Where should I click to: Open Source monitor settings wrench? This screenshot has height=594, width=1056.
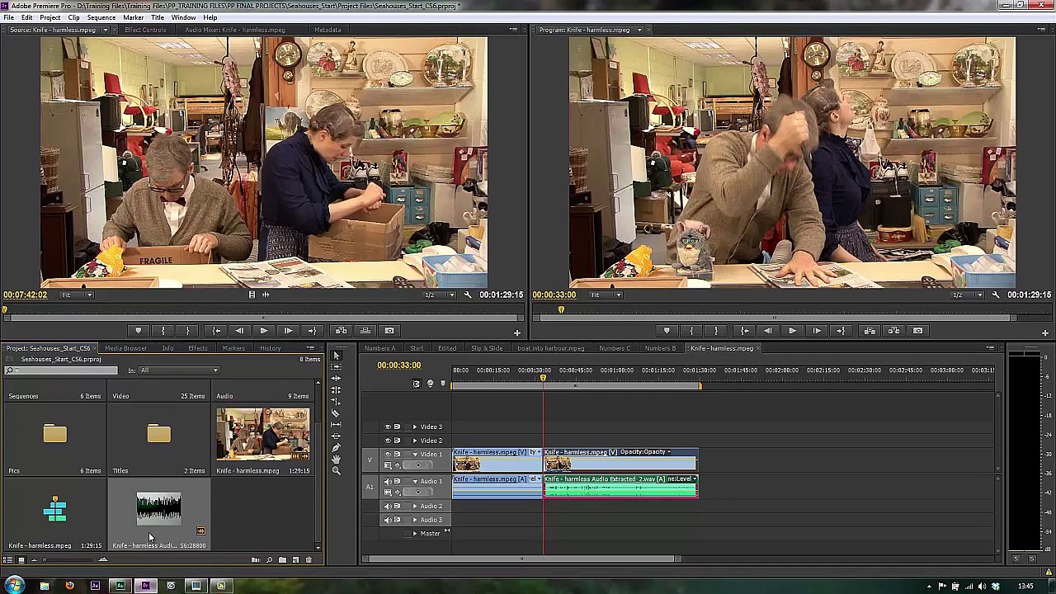coord(467,295)
